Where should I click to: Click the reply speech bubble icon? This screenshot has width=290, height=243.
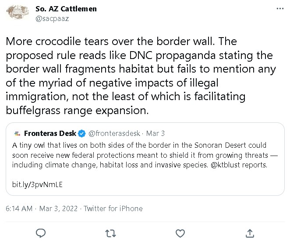[41, 233]
